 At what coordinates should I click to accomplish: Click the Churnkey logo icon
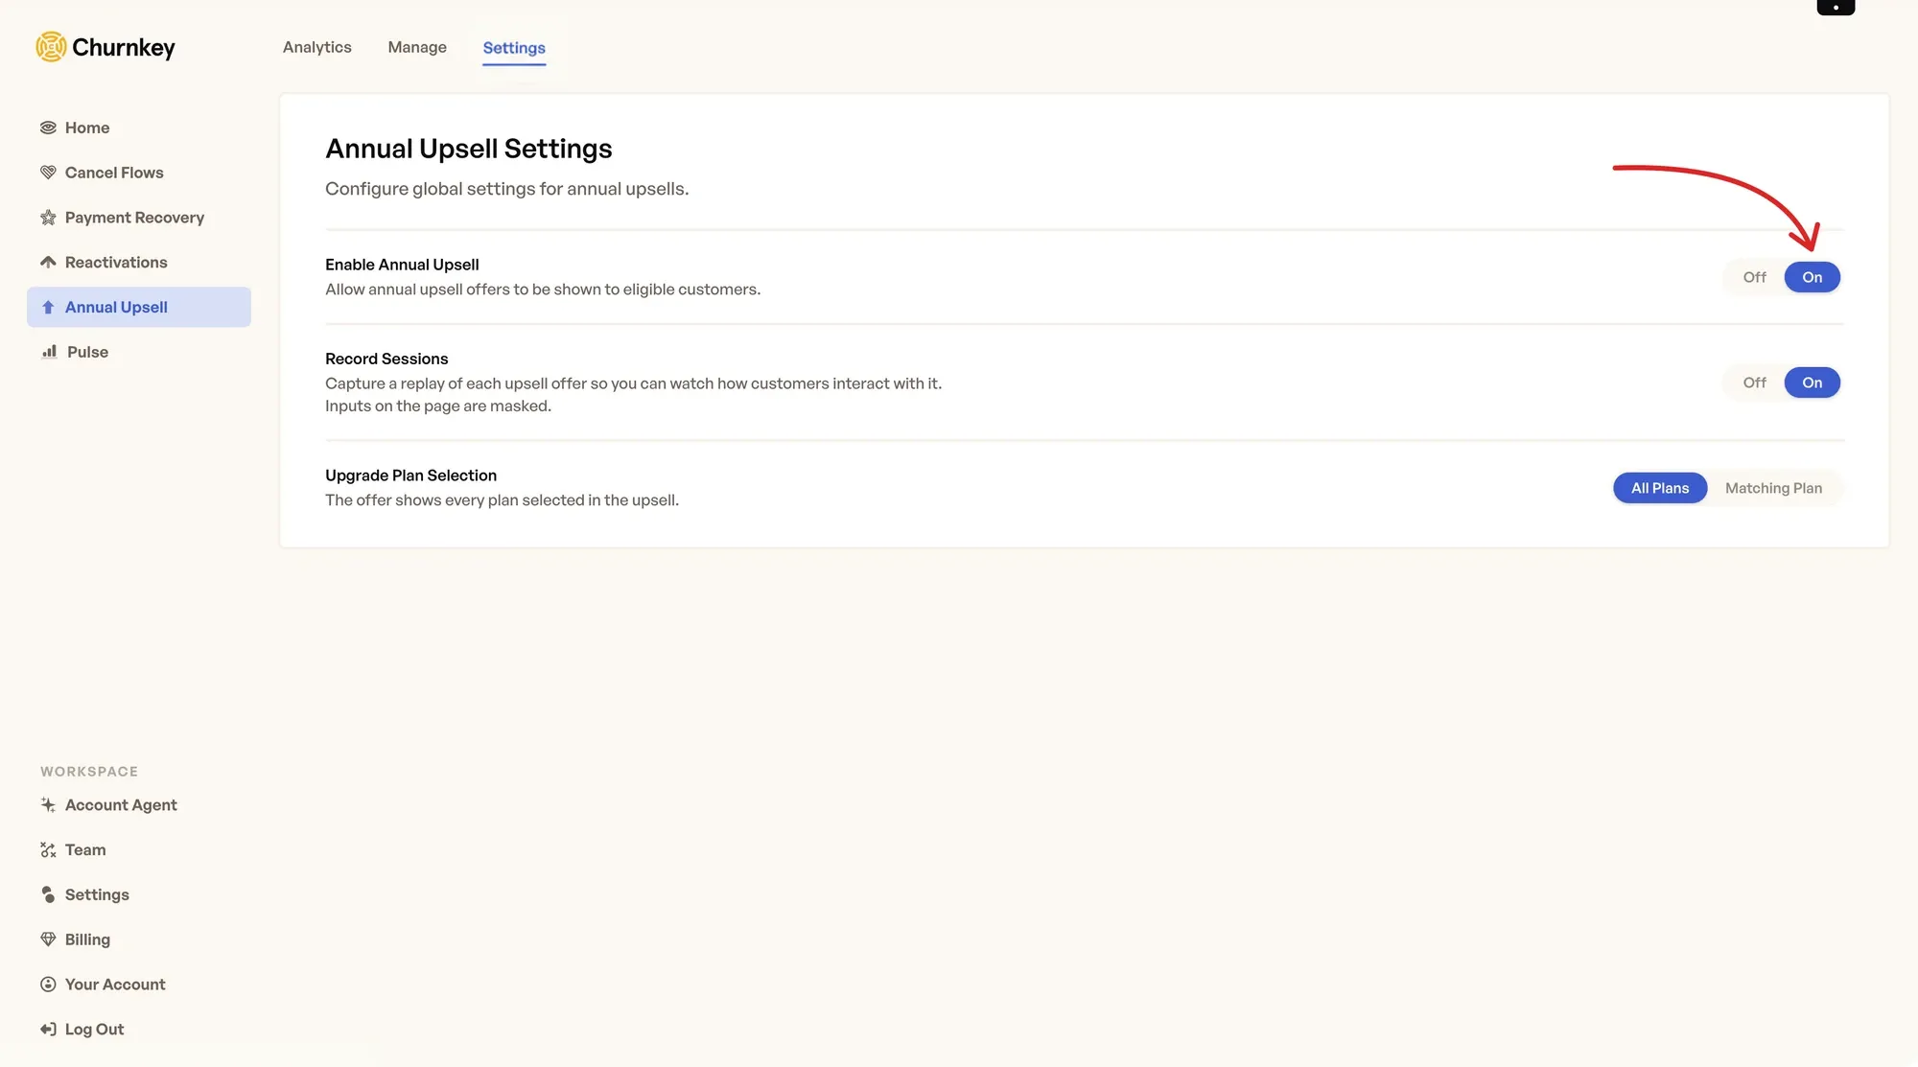tap(51, 46)
